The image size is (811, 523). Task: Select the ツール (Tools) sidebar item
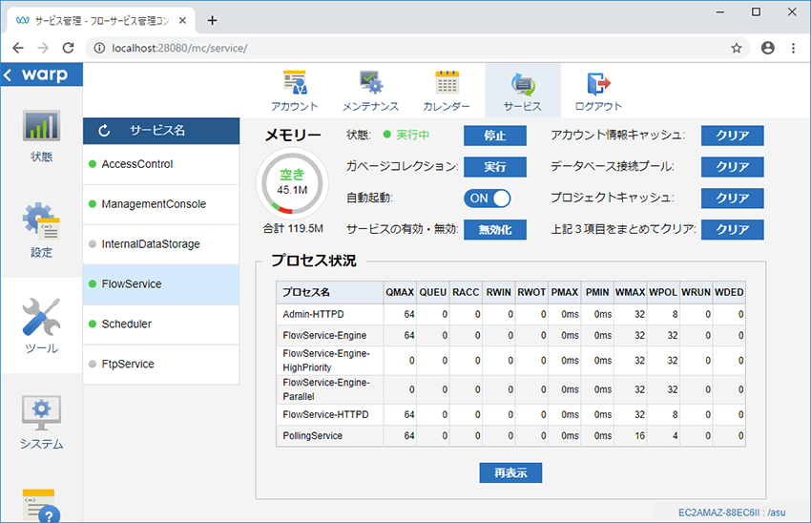pyautogui.click(x=41, y=325)
